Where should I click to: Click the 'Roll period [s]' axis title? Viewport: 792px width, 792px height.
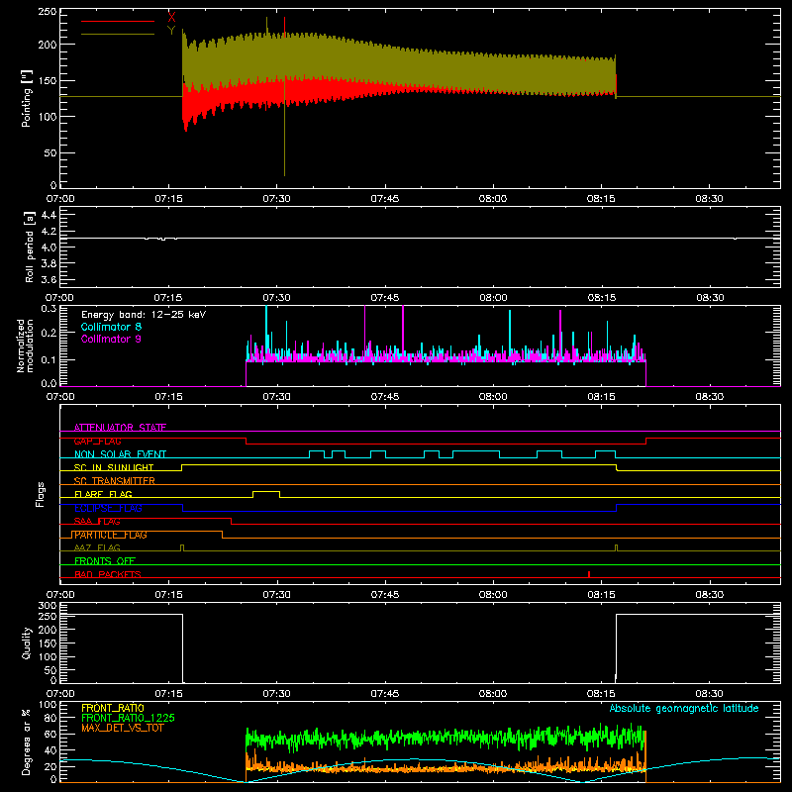[x=30, y=247]
